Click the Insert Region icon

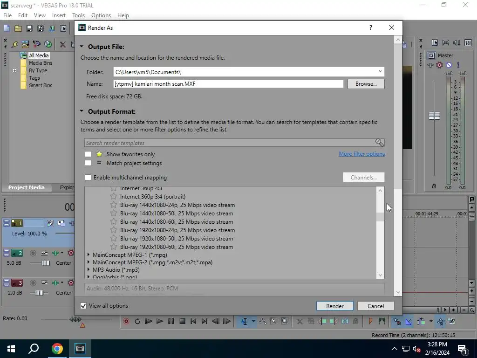tap(382, 321)
